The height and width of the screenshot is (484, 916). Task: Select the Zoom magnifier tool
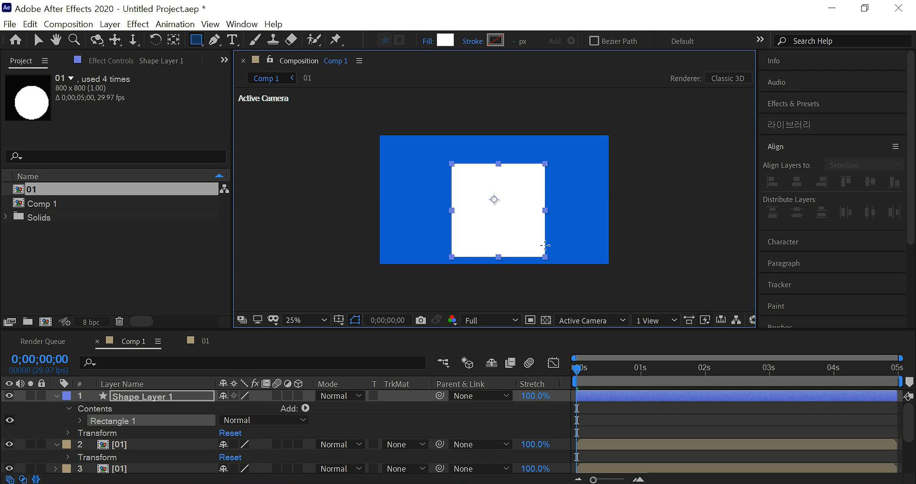[74, 40]
